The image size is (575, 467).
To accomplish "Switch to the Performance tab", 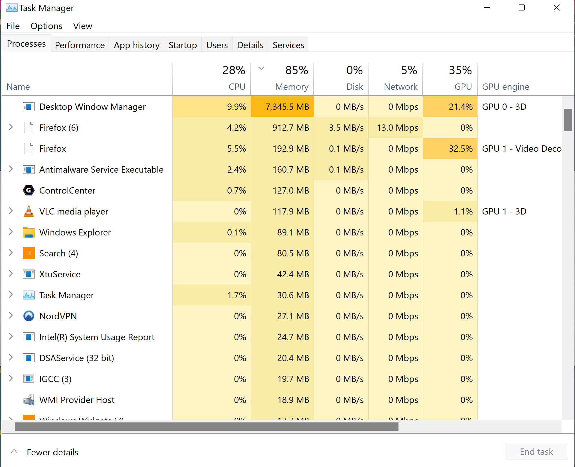I will (x=80, y=45).
